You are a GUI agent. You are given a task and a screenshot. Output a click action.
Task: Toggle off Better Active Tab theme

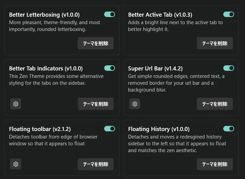[229, 14]
